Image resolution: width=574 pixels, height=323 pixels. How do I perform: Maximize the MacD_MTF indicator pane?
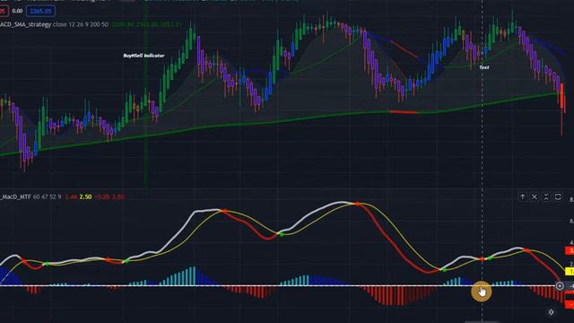coord(558,197)
